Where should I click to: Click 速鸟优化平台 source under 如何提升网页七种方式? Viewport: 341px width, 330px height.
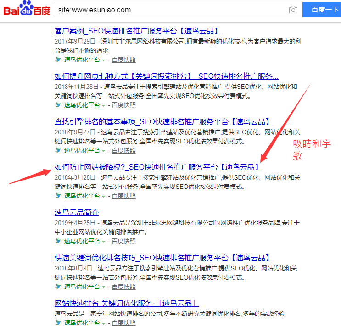click(82, 105)
